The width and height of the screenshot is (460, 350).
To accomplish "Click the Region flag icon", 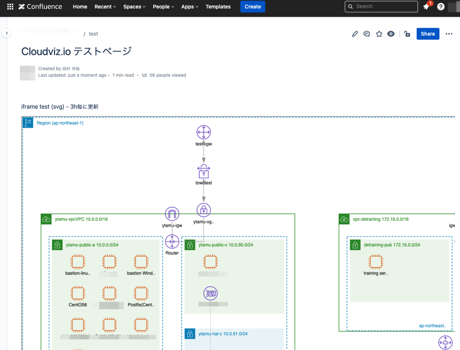I will (28, 123).
